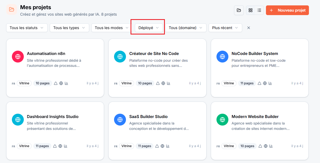Click the Vitrine tag on Modern Website Builder

pos(229,146)
